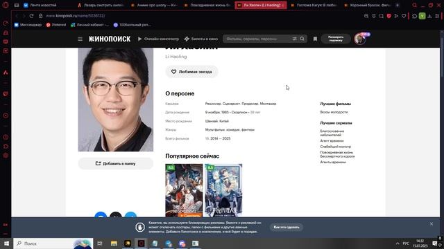Open Вкусы молодости link
This screenshot has height=249, width=444.
[x=334, y=112]
